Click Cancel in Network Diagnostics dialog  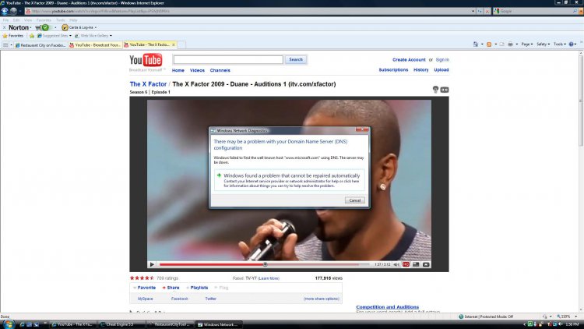[354, 200]
